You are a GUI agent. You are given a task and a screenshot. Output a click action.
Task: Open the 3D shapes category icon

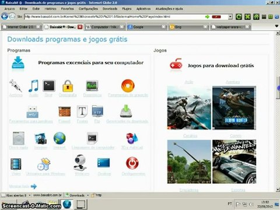click(132, 138)
